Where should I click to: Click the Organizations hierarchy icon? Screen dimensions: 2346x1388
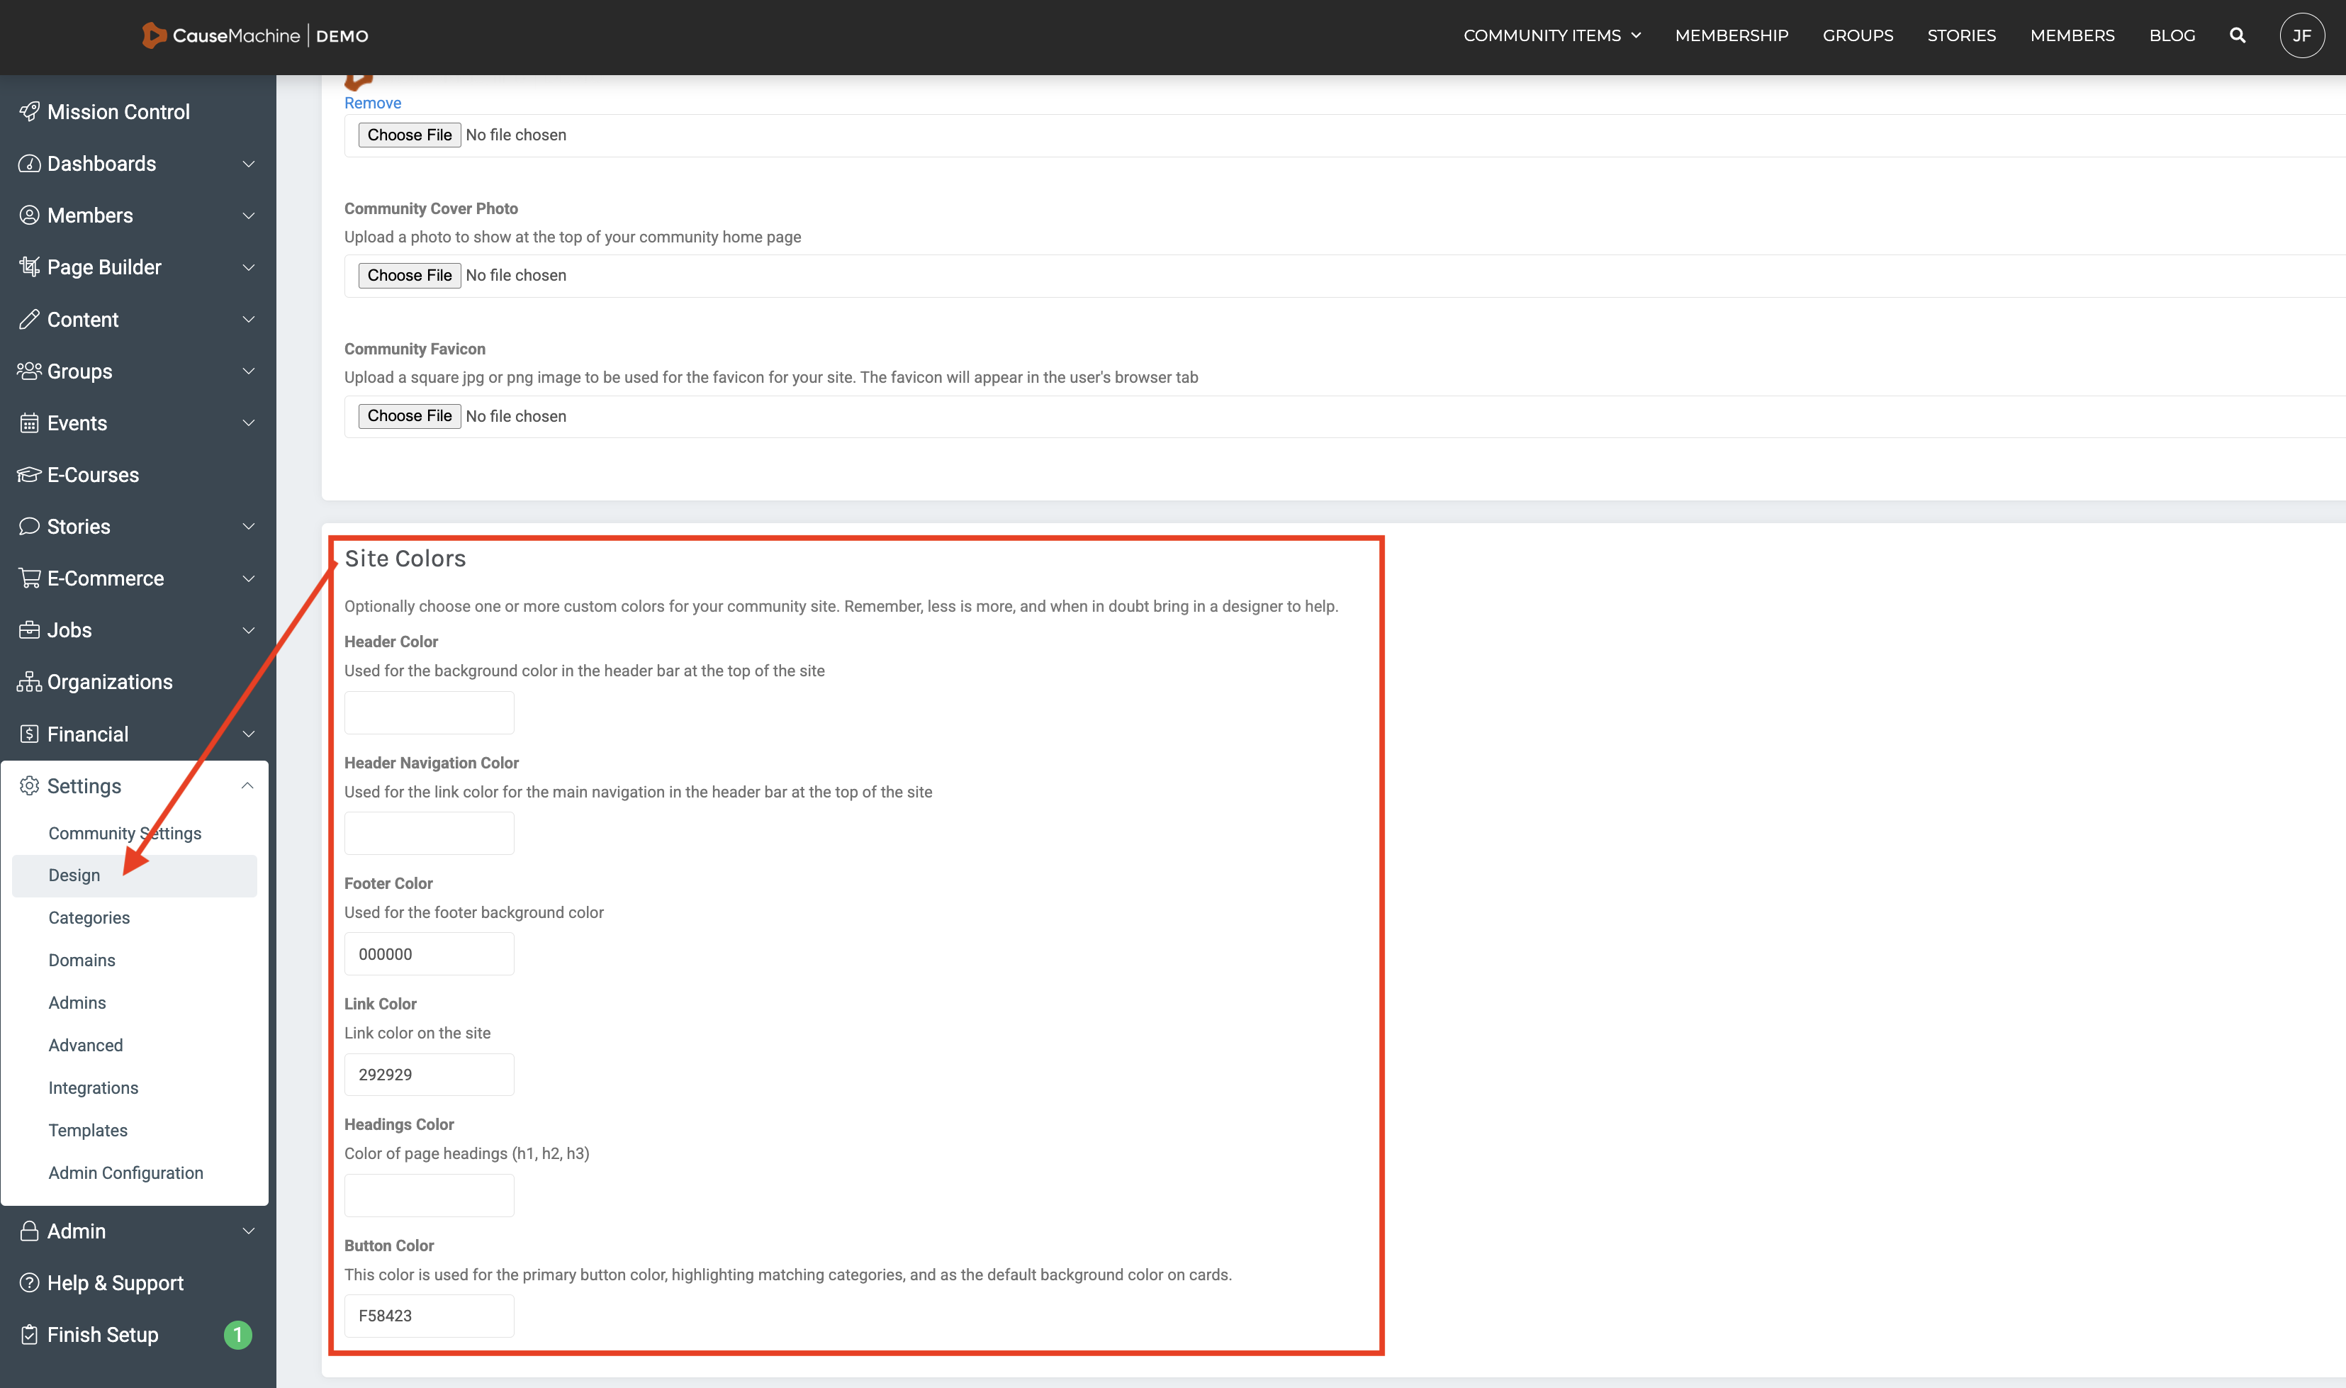click(x=29, y=682)
